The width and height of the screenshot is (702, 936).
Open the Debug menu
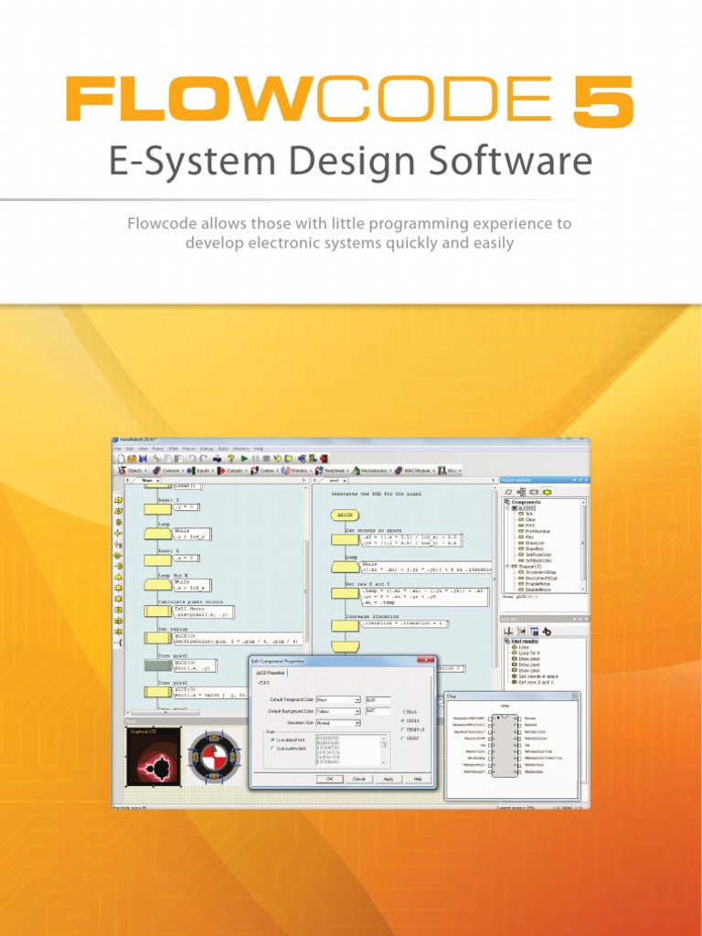click(x=207, y=449)
